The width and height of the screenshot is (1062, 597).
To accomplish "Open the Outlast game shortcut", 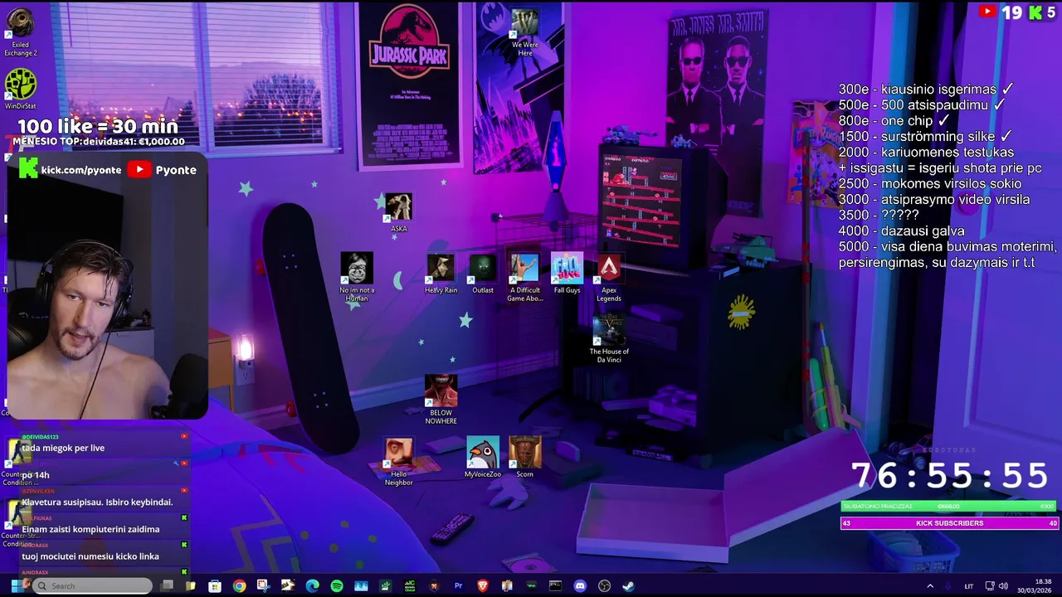I will [483, 274].
